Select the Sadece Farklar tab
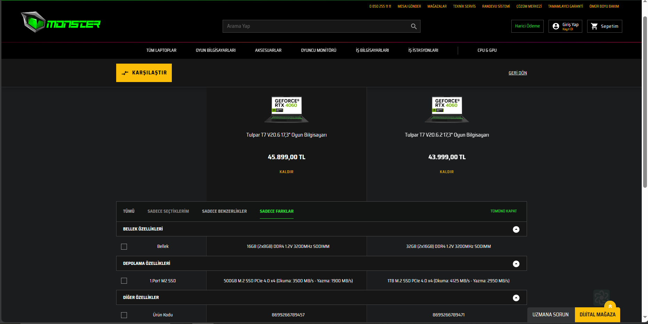 point(277,211)
